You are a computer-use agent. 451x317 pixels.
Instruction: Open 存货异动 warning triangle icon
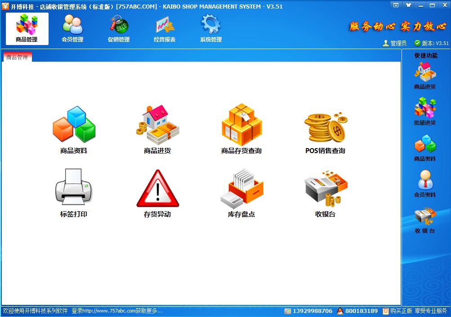tap(157, 193)
